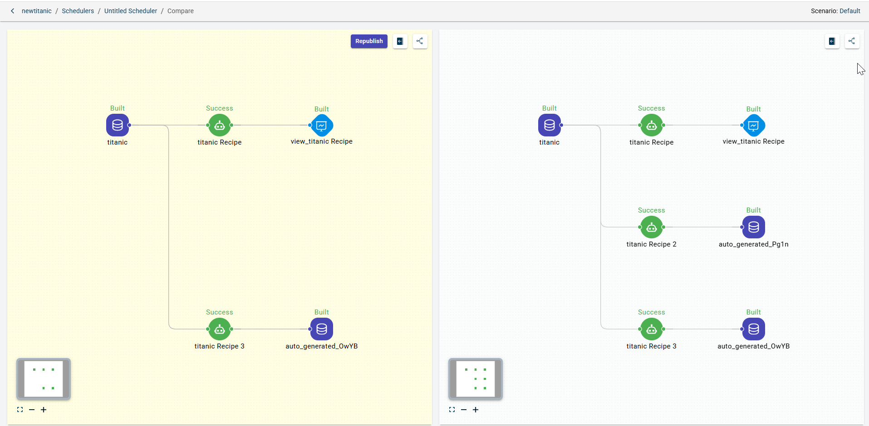
Task: Go to Schedulers breadcrumb link
Action: (x=78, y=11)
